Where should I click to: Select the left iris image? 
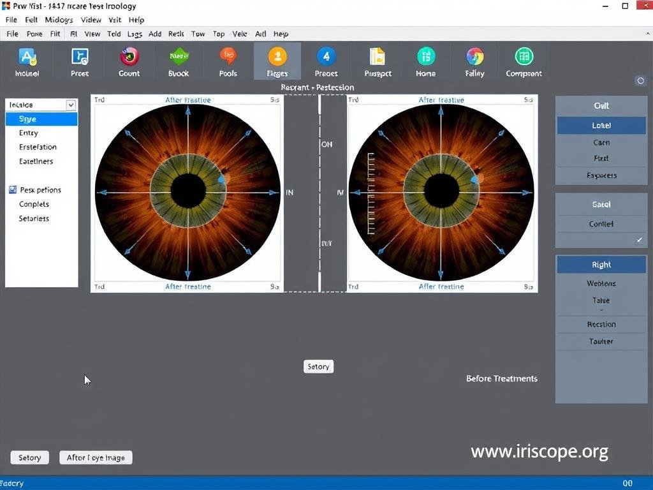pos(187,192)
